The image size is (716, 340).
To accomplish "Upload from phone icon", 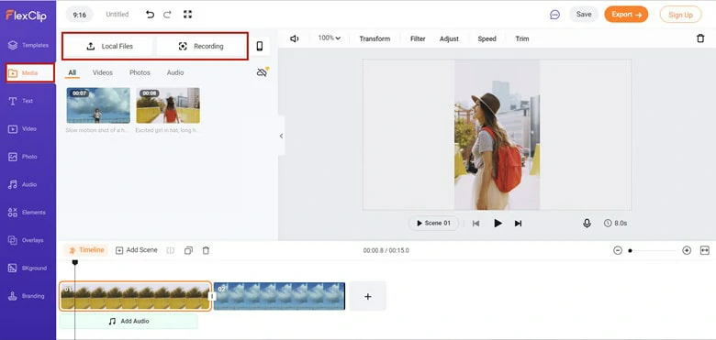I will (x=260, y=46).
